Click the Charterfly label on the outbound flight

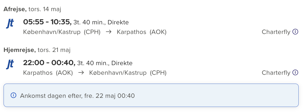pos(276,32)
